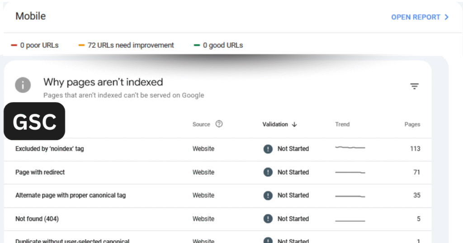Open the Page with redirect row
463x243 pixels.
[x=217, y=172]
